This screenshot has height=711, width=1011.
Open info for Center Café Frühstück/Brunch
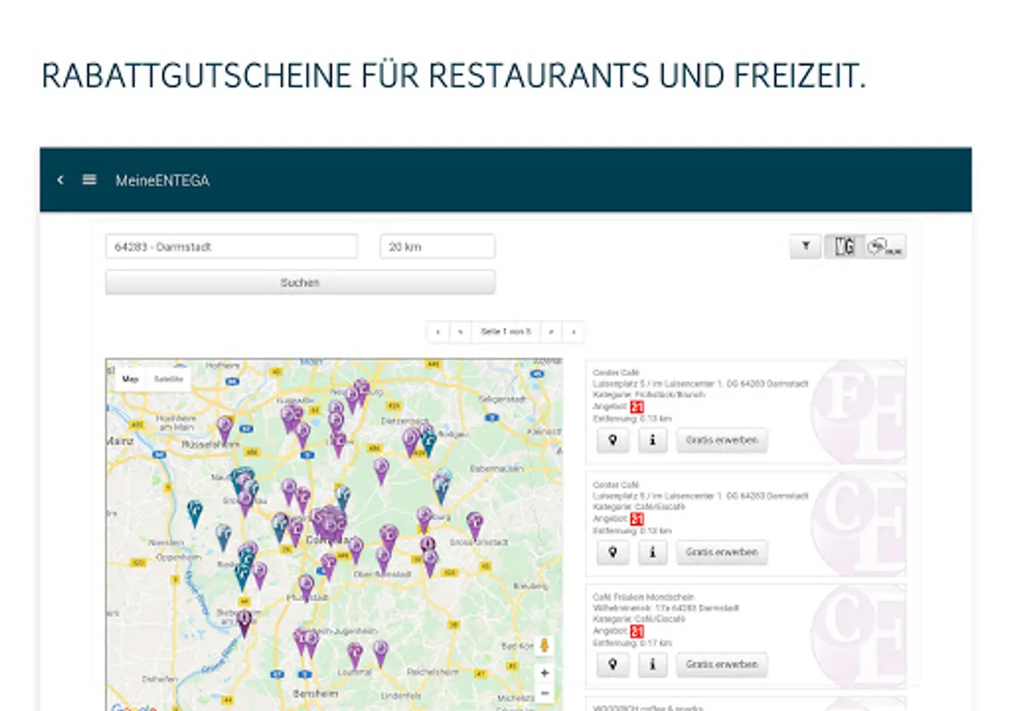pos(652,440)
